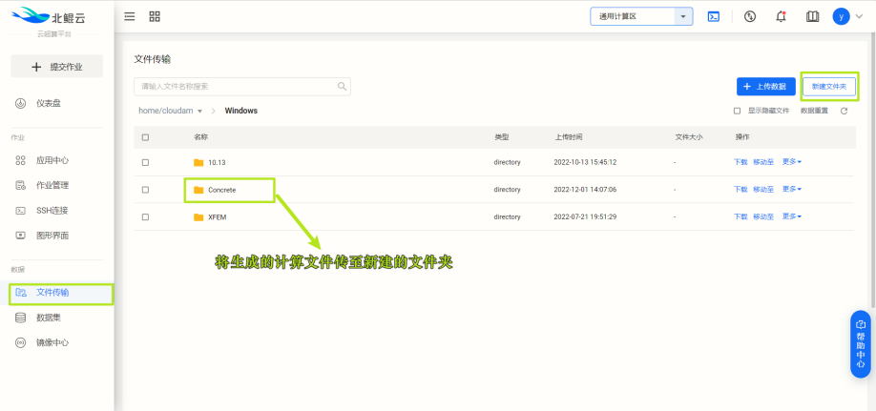Click 下载 for the 10.13 folder
The width and height of the screenshot is (876, 411).
(740, 162)
